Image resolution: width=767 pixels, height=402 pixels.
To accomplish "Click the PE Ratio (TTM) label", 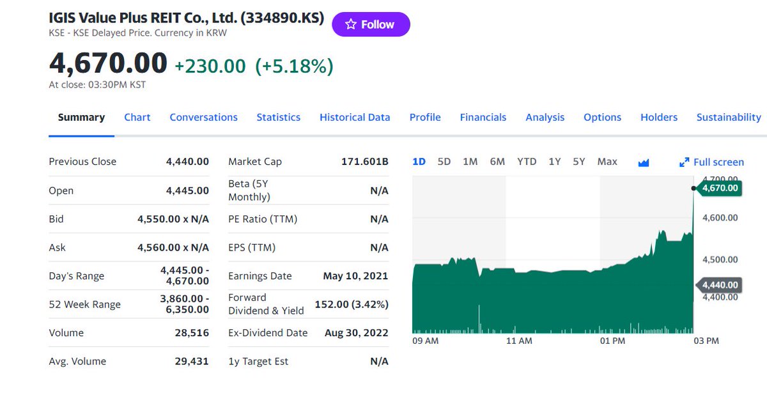I will click(x=263, y=219).
